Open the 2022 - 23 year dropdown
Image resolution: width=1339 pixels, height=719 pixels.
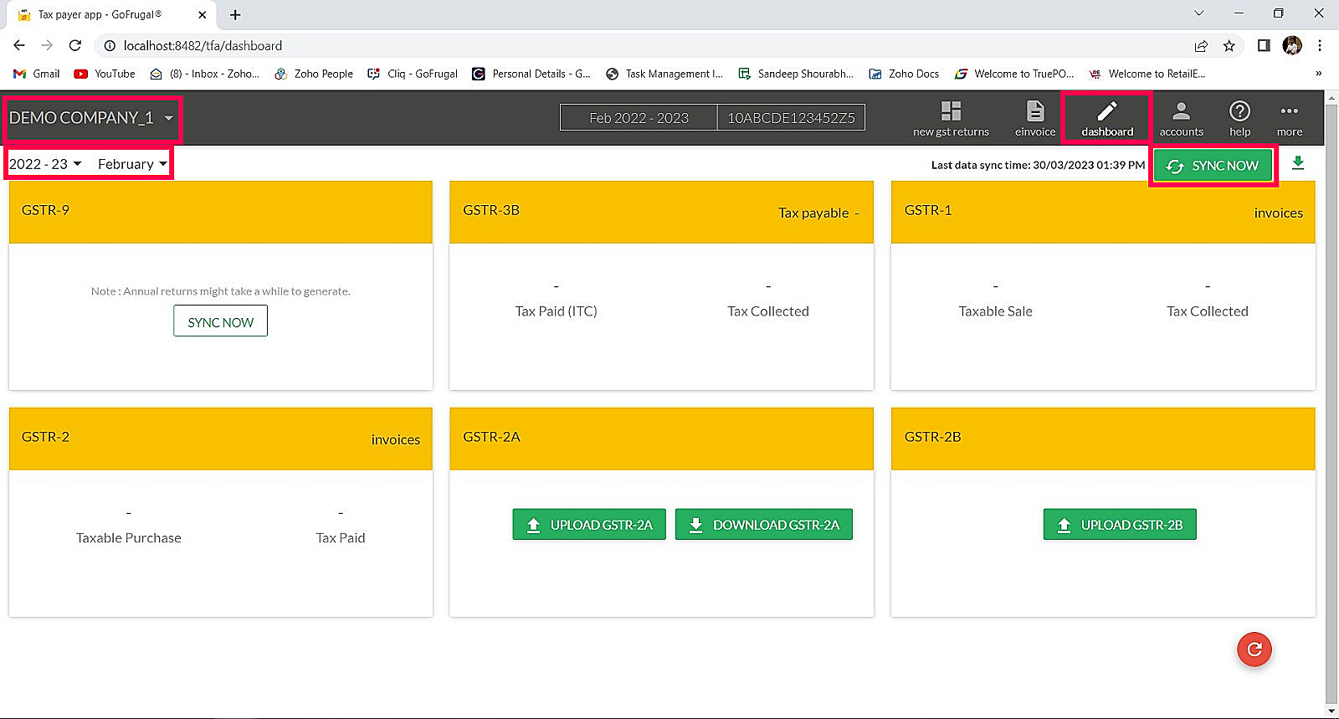45,164
